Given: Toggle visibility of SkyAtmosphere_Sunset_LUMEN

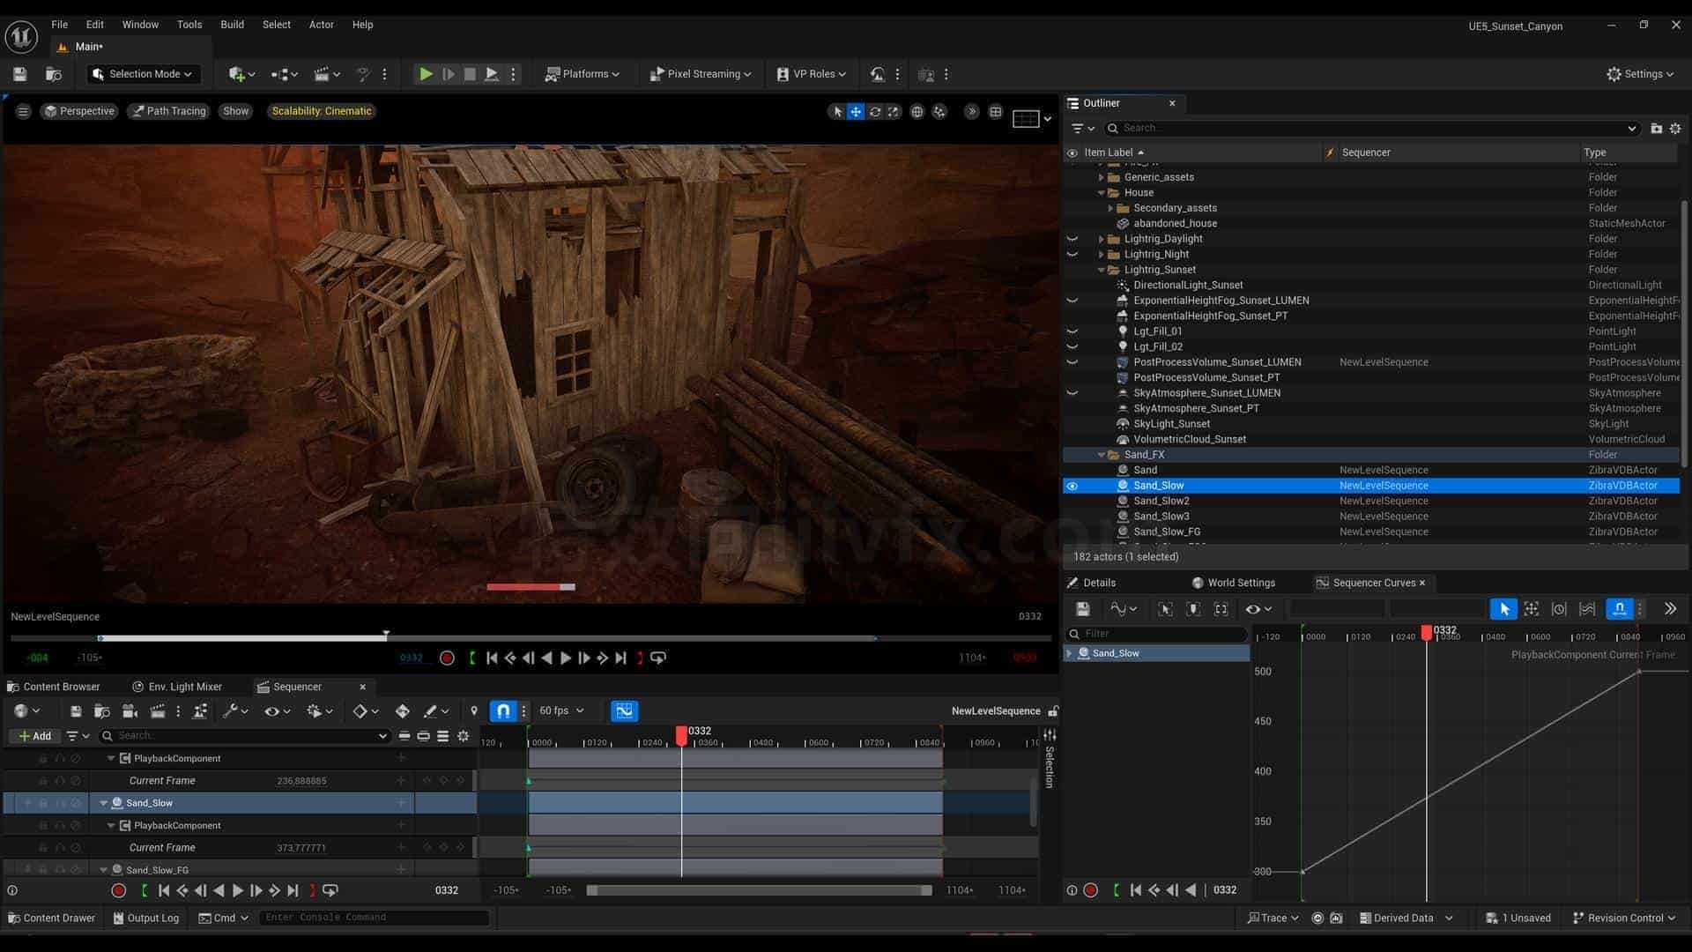Looking at the screenshot, I should coord(1072,393).
